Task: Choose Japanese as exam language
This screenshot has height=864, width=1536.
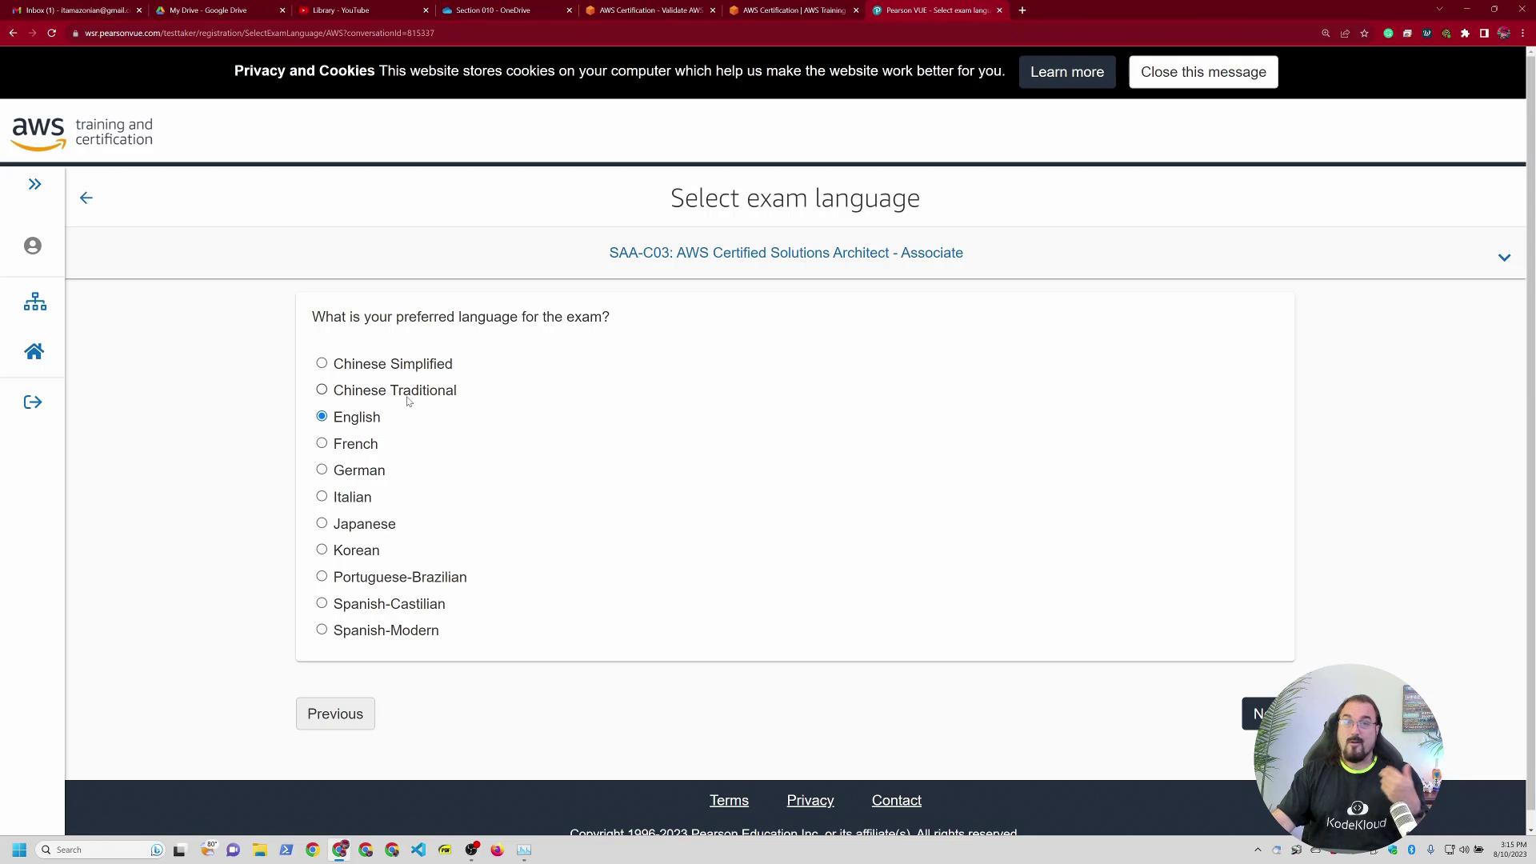Action: point(322,523)
